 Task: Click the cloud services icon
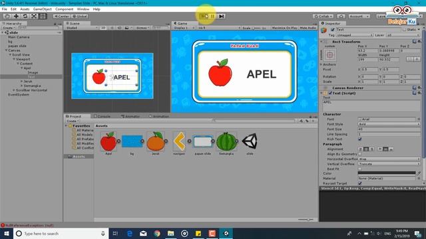pos(341,16)
